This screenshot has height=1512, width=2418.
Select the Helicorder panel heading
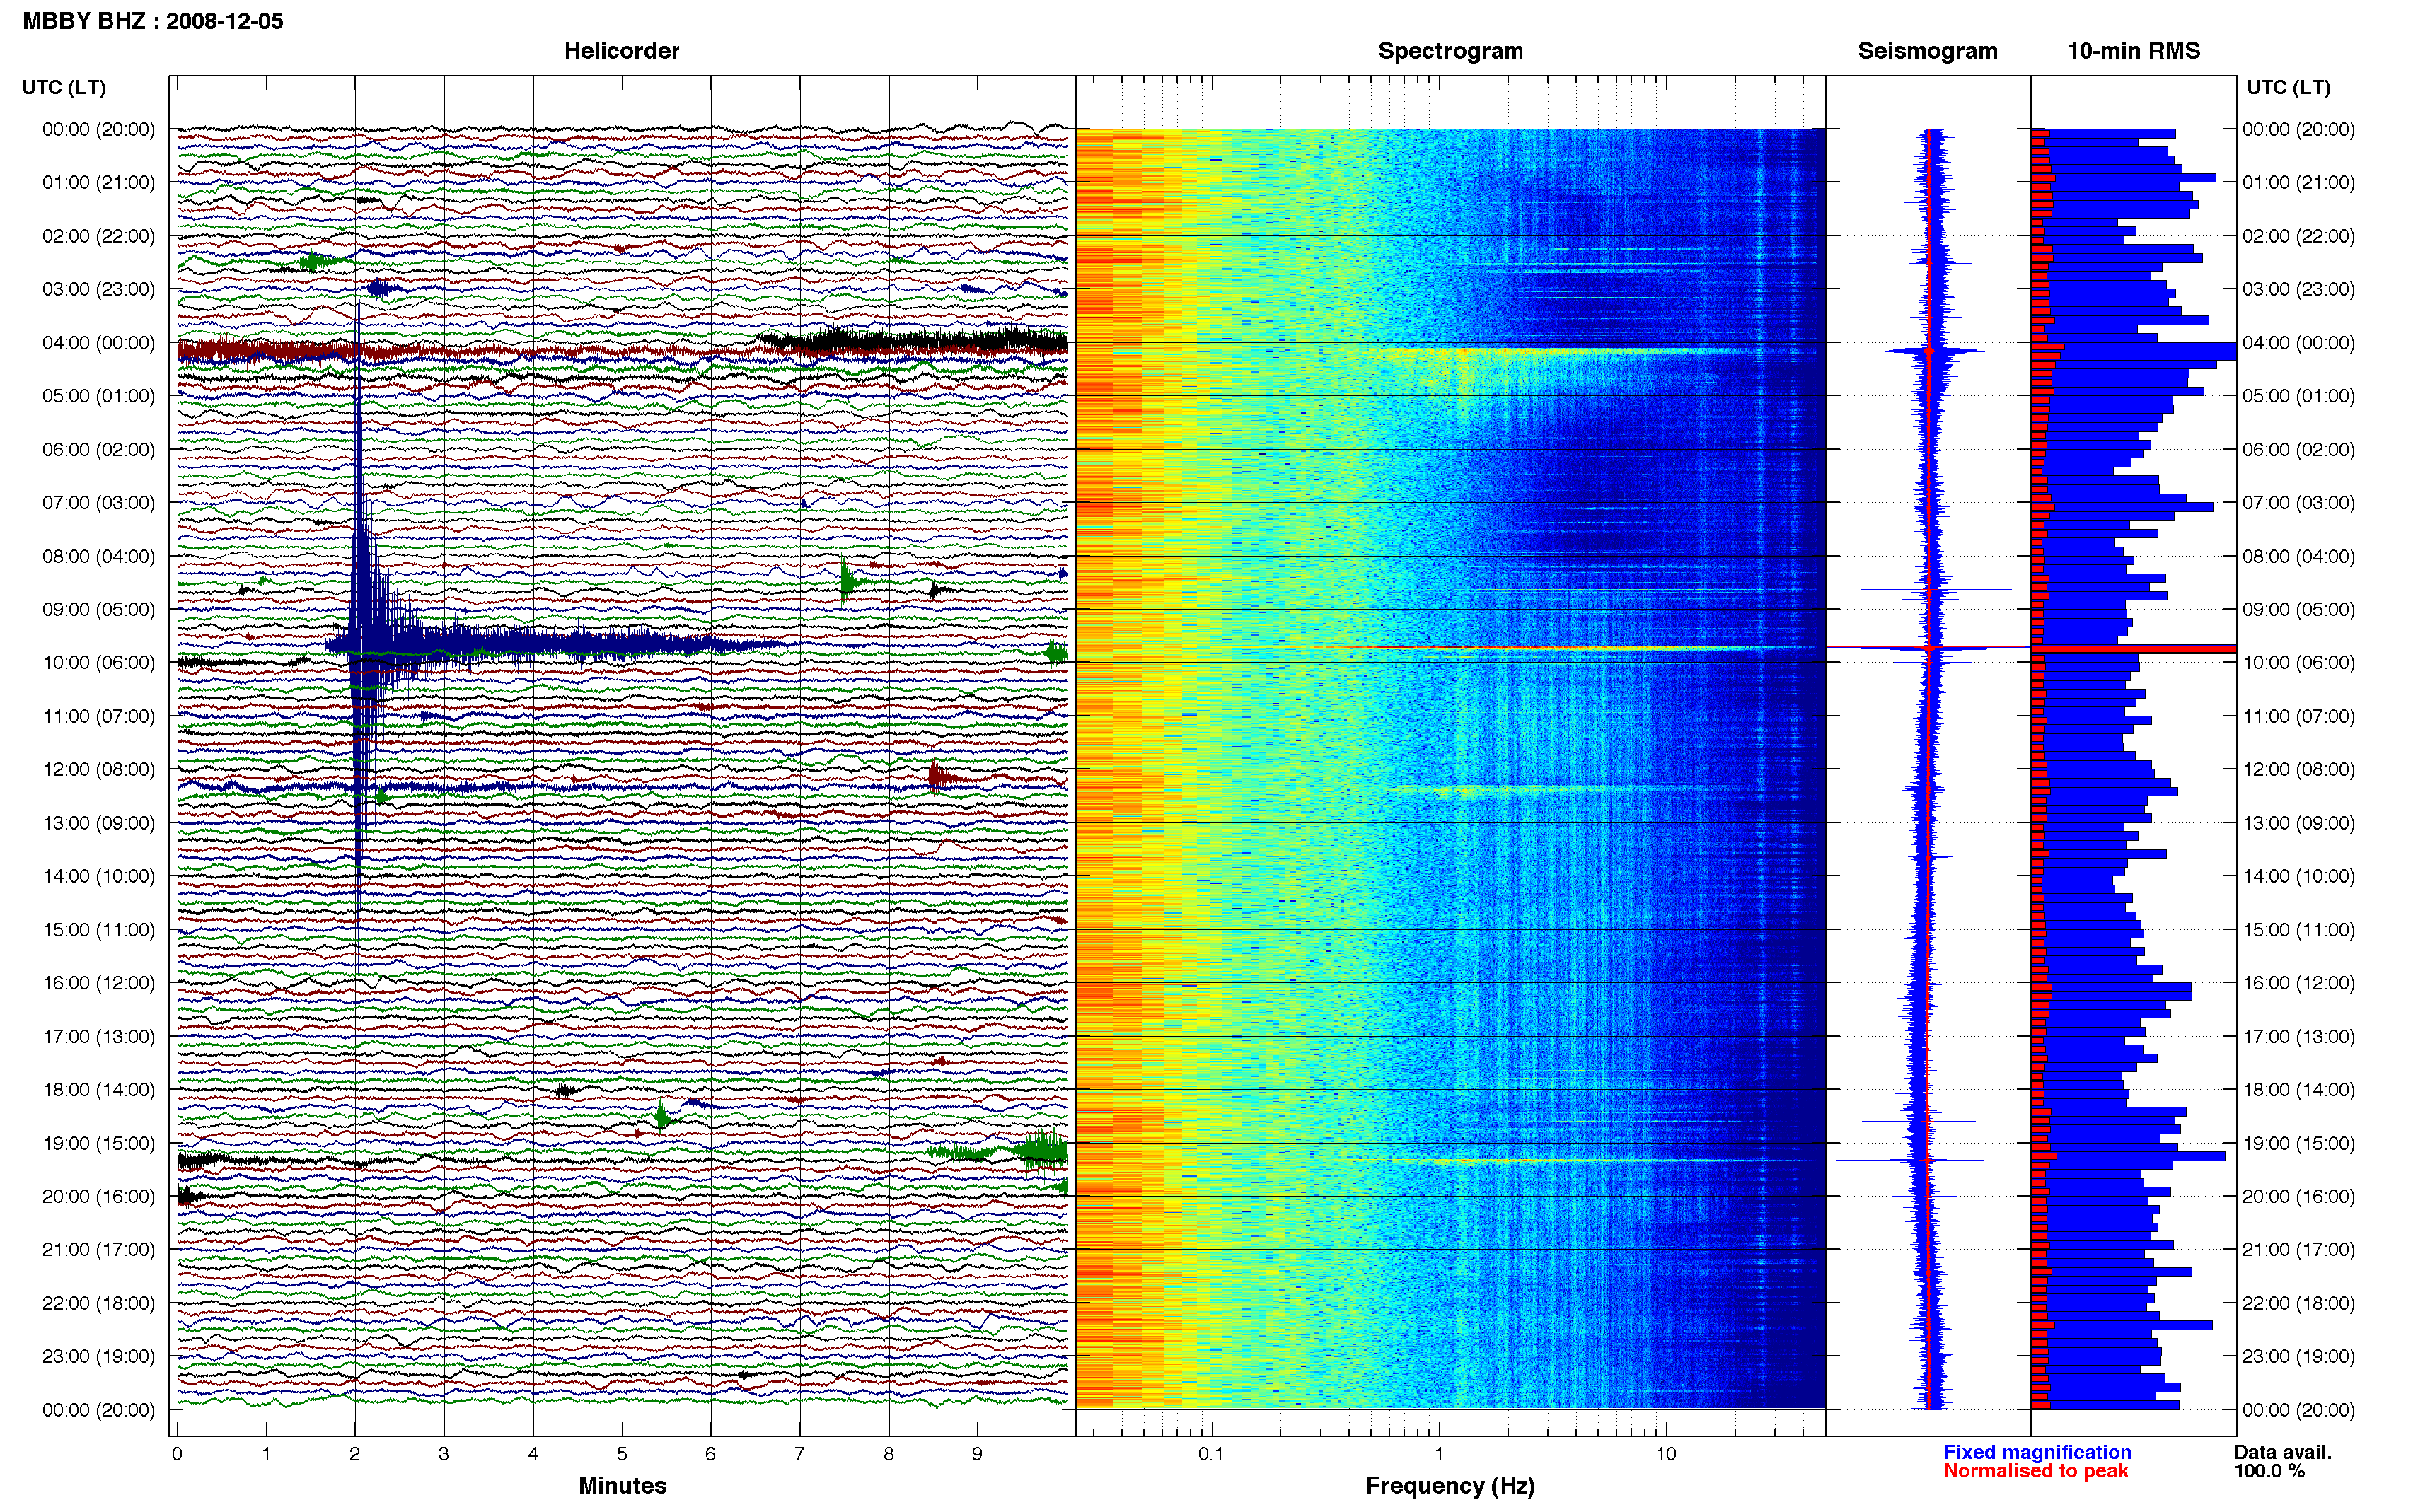tap(621, 51)
